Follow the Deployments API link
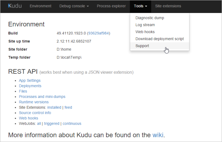Viewport: 222px width, 142px height. point(30,86)
